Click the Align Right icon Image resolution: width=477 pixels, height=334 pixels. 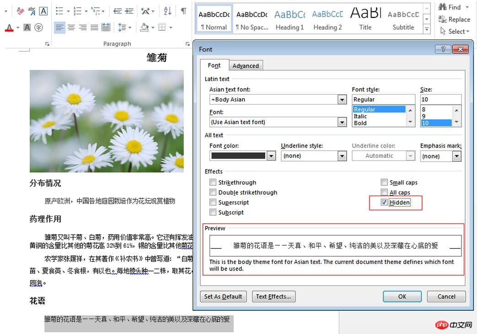(x=83, y=28)
